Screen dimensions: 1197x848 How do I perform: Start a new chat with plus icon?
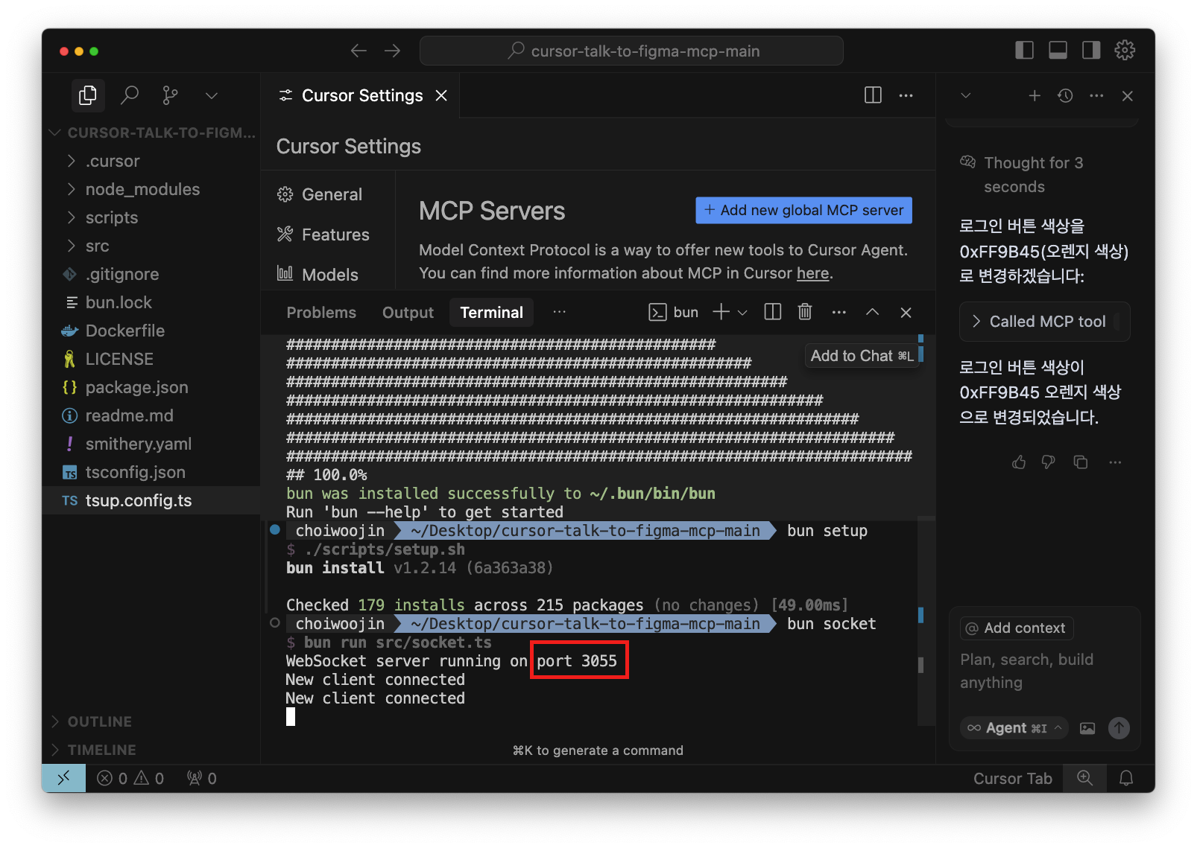(x=1035, y=95)
